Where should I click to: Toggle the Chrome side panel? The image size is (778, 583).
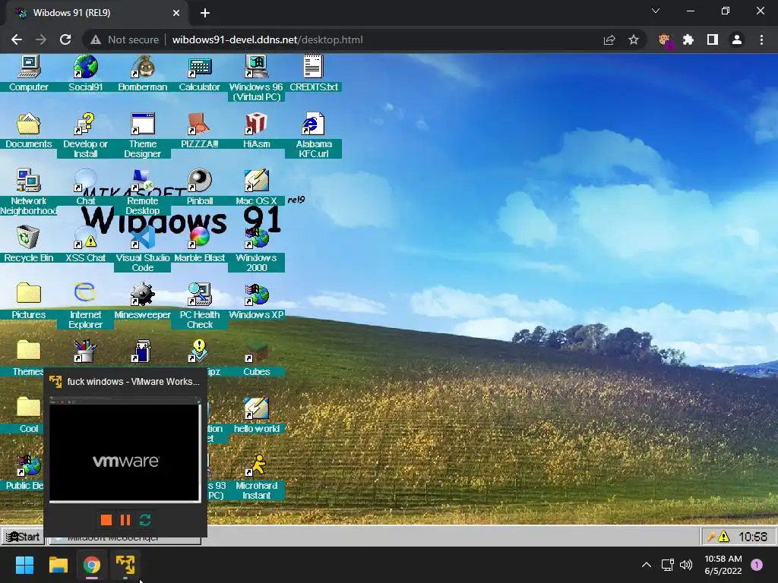tap(713, 39)
